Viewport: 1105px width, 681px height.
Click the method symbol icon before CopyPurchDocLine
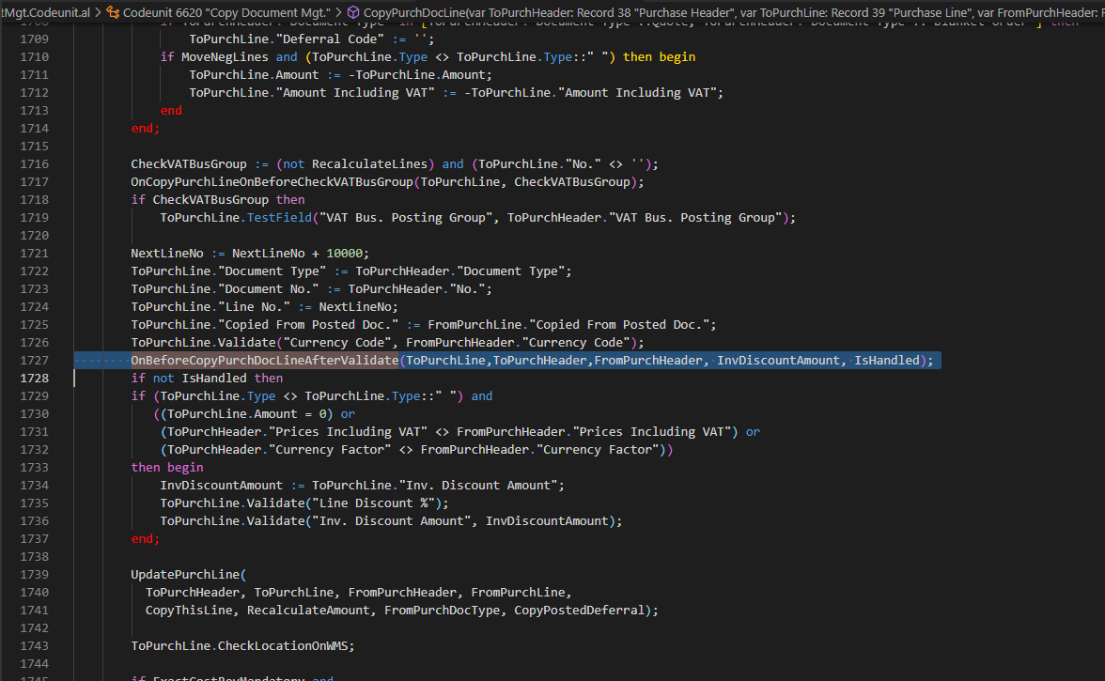354,12
